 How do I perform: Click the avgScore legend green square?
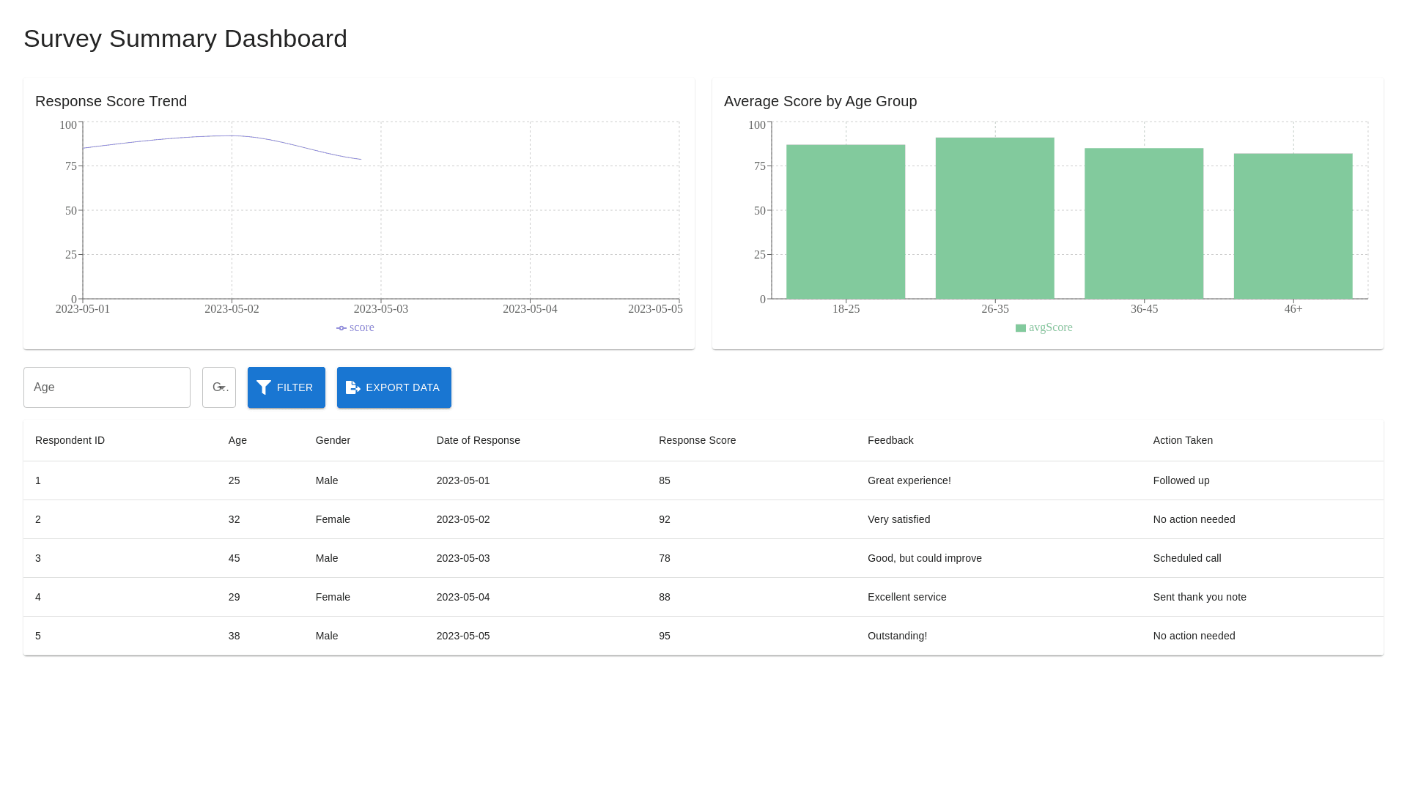point(1020,328)
